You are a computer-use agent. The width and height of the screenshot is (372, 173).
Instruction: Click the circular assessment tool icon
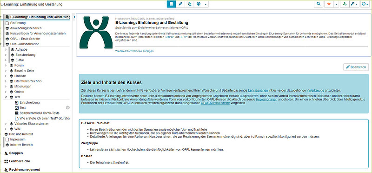click(x=199, y=4)
